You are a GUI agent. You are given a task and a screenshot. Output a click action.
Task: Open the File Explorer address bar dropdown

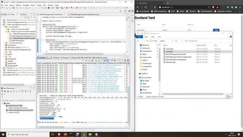172,41
